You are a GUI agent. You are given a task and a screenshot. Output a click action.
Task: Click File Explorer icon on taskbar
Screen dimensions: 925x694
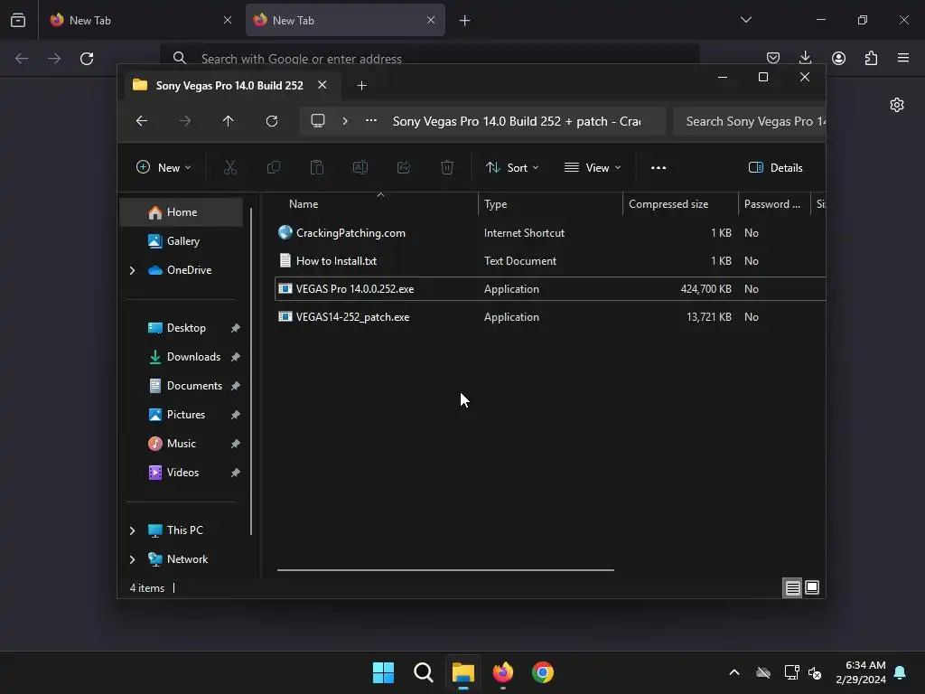click(463, 672)
